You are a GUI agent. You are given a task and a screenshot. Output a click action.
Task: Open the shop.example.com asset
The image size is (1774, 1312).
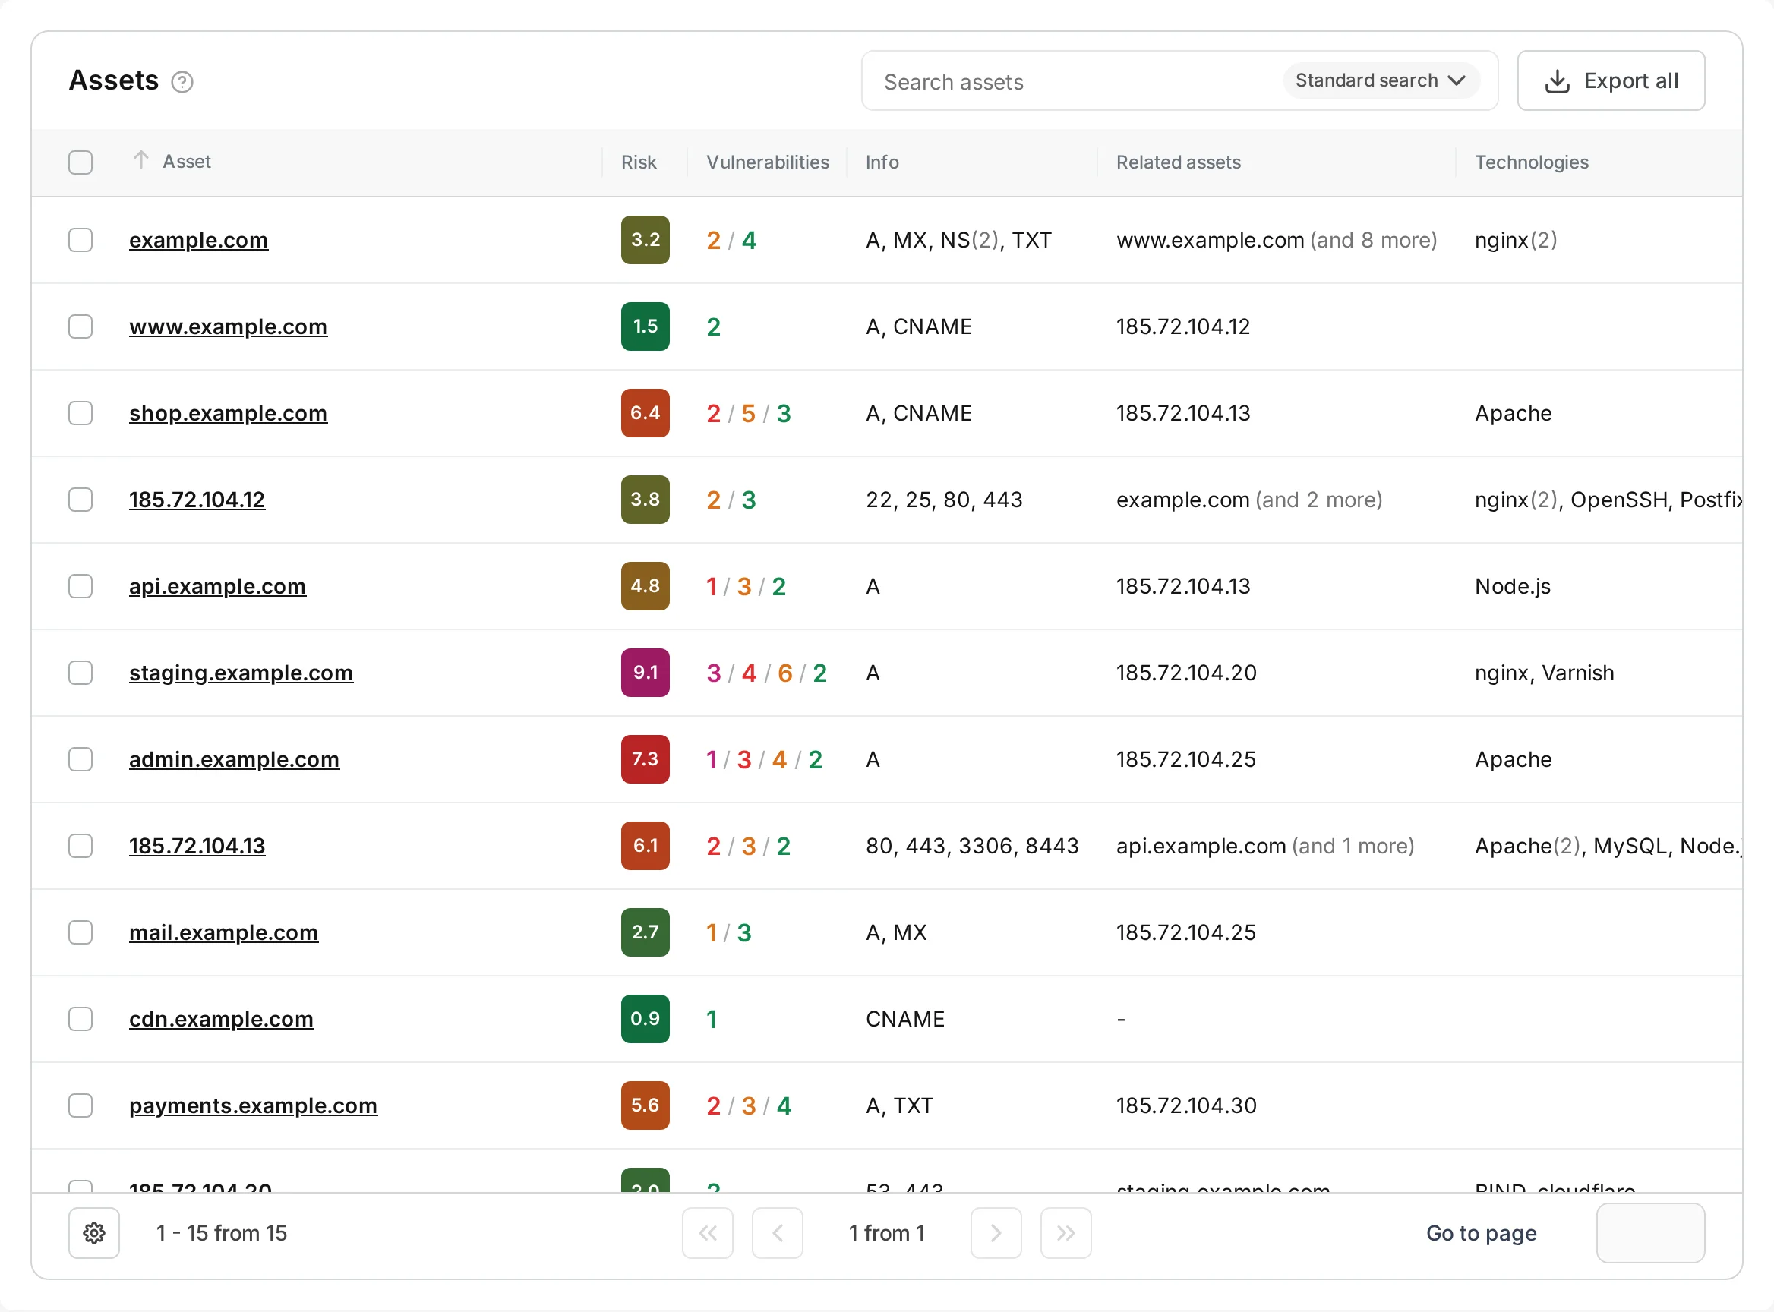click(x=228, y=413)
